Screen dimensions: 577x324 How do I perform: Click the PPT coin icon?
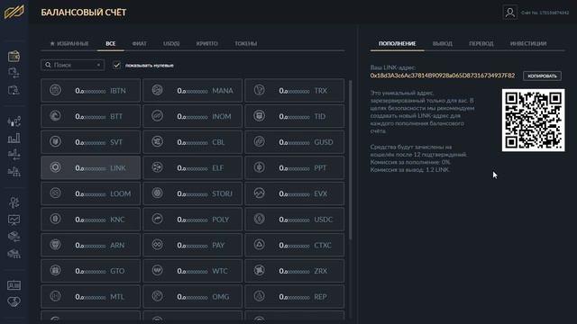[x=259, y=167]
